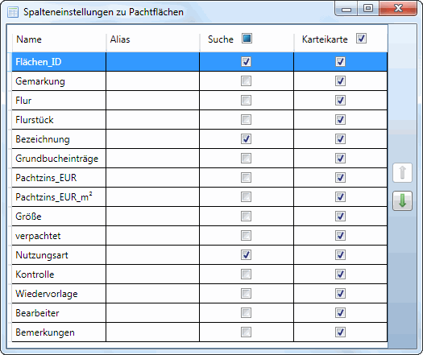
Task: Click the table icon in title bar
Action: tap(13, 12)
